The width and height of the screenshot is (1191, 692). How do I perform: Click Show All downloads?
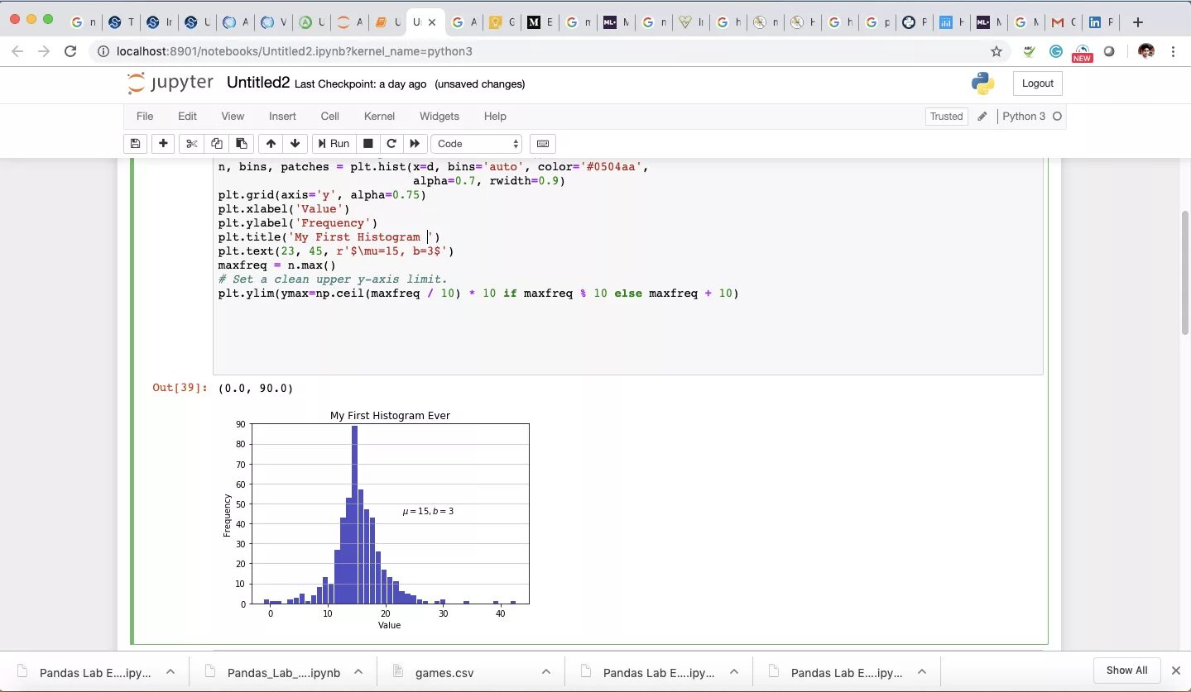point(1126,671)
